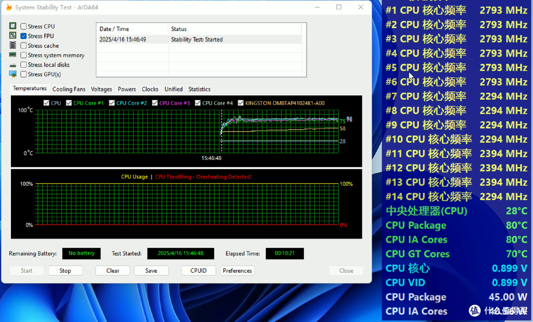Enable the Stress GPU(s) checkbox
The width and height of the screenshot is (533, 322).
pyautogui.click(x=24, y=74)
